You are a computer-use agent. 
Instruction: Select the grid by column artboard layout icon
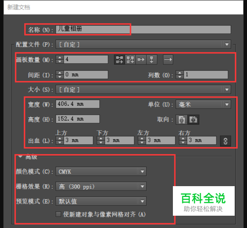[130, 60]
